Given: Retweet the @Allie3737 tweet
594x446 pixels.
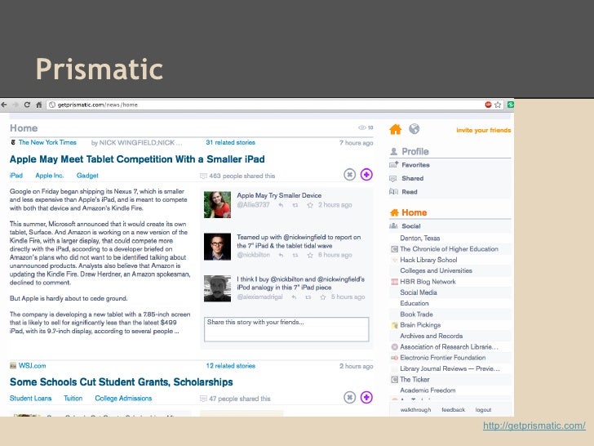Looking at the screenshot, I should pyautogui.click(x=295, y=205).
